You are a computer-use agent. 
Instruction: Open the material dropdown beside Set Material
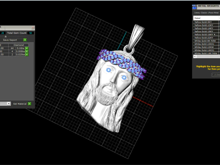9,104
